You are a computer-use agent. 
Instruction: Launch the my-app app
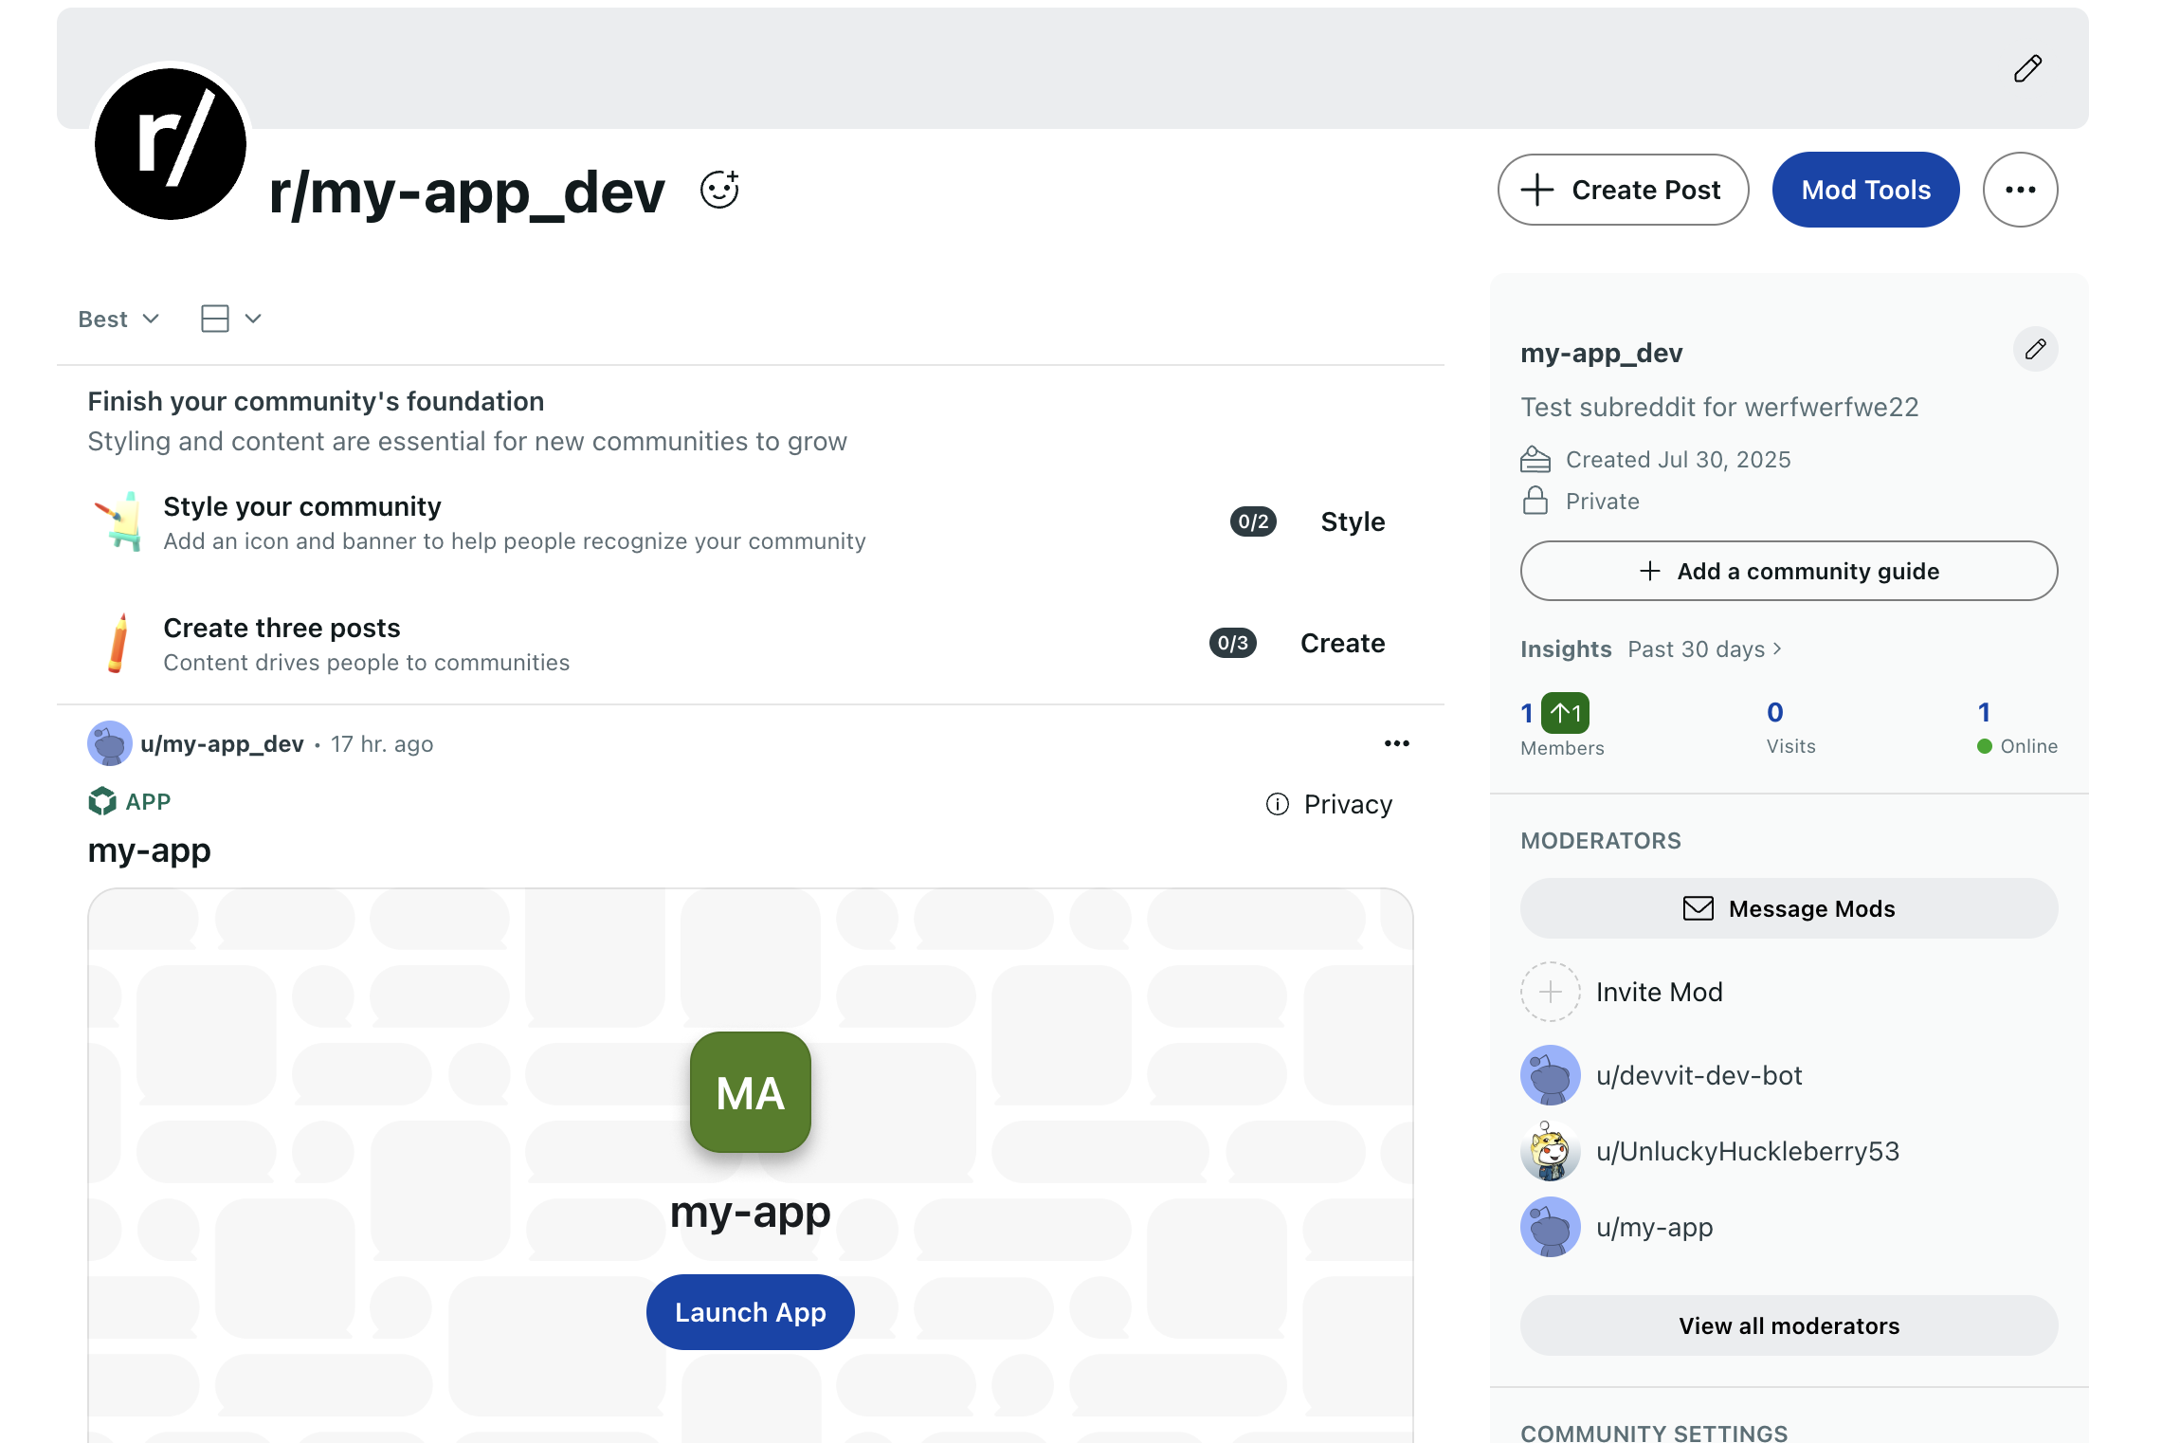click(x=750, y=1312)
